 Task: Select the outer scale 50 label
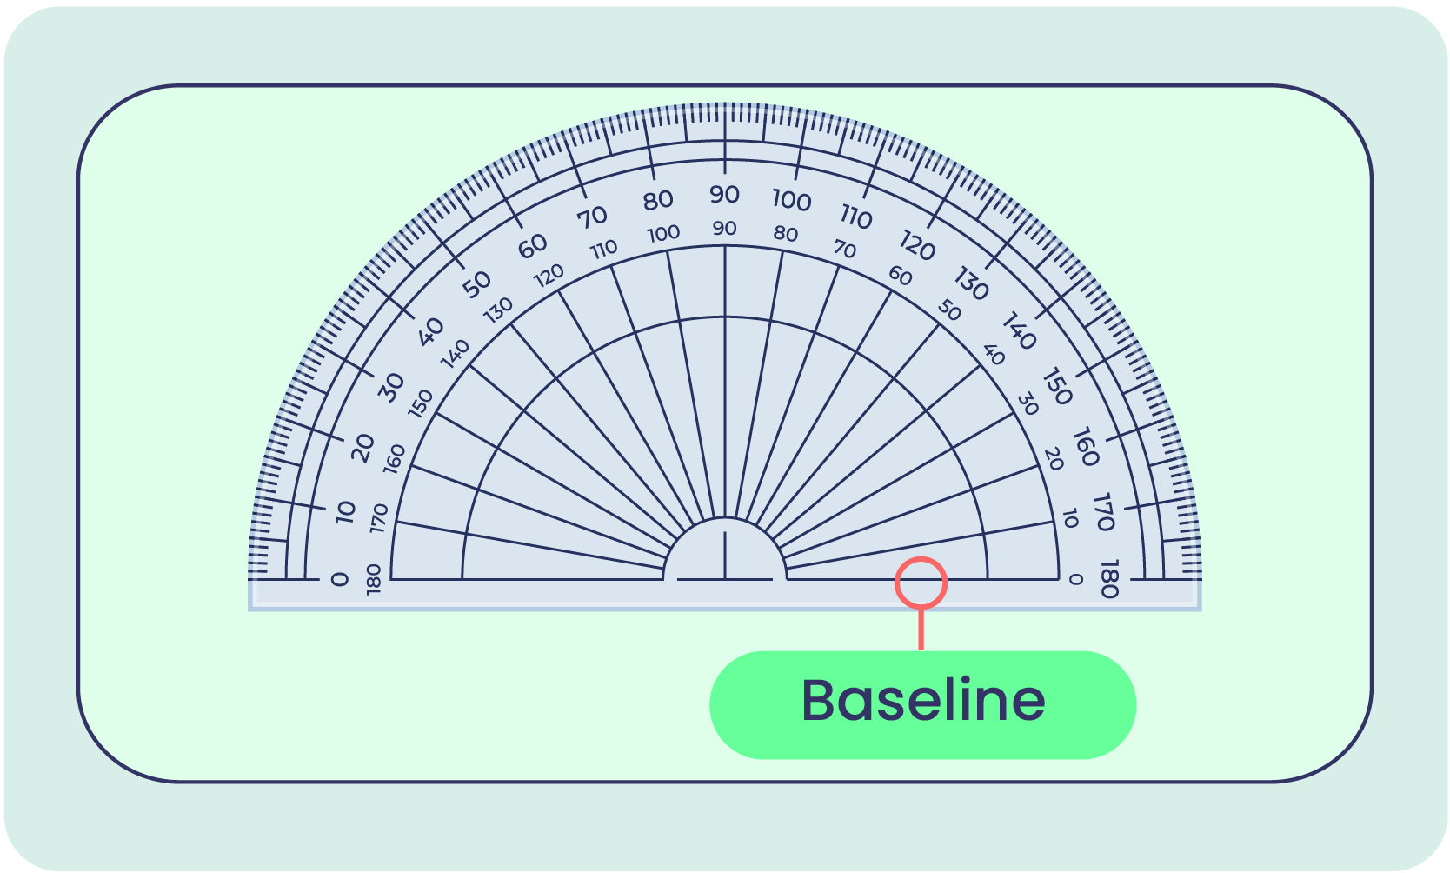pyautogui.click(x=477, y=284)
